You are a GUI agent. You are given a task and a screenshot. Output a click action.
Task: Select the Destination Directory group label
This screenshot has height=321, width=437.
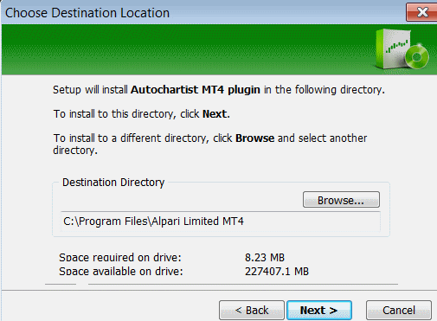click(x=113, y=183)
